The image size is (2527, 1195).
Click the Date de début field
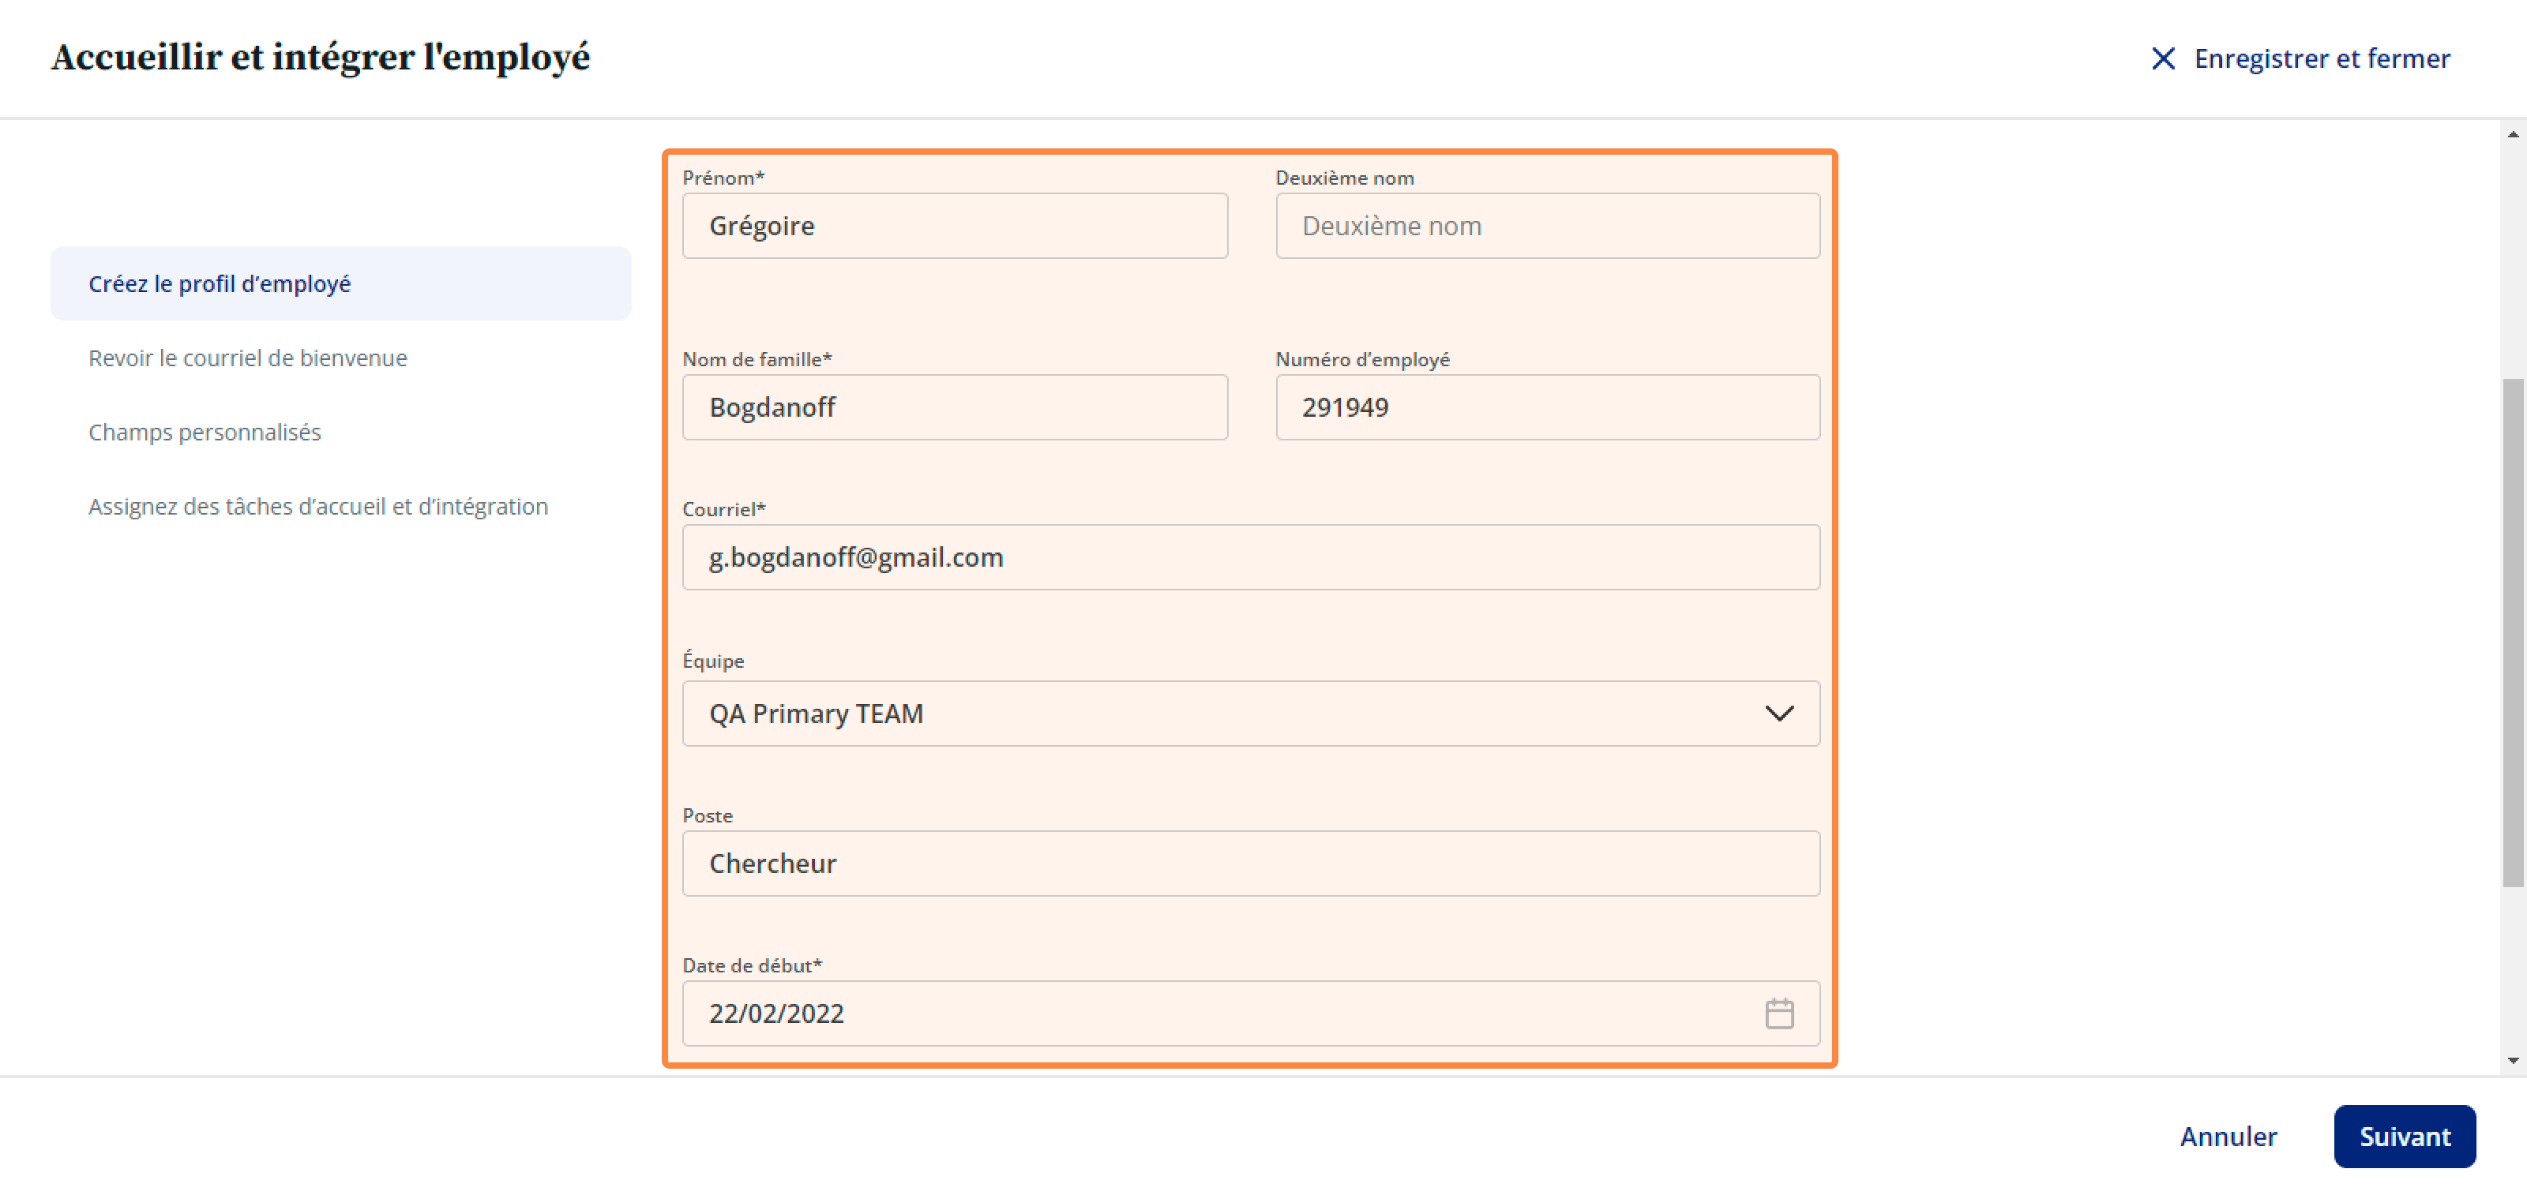1251,1013
